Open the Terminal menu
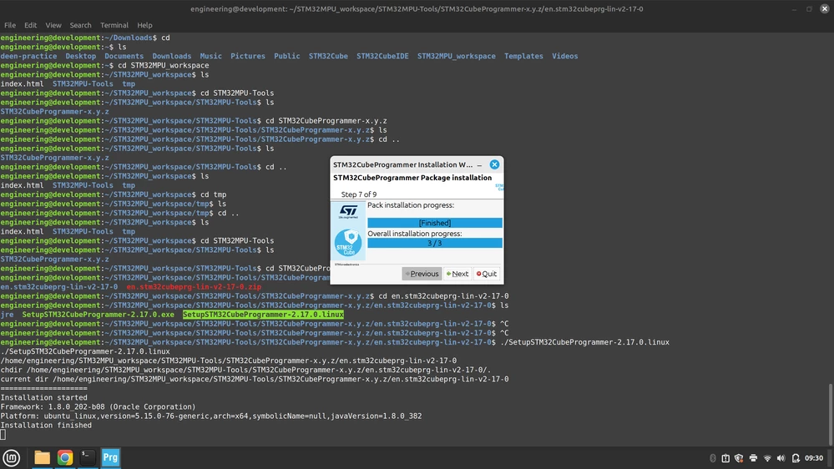The image size is (834, 469). [114, 25]
